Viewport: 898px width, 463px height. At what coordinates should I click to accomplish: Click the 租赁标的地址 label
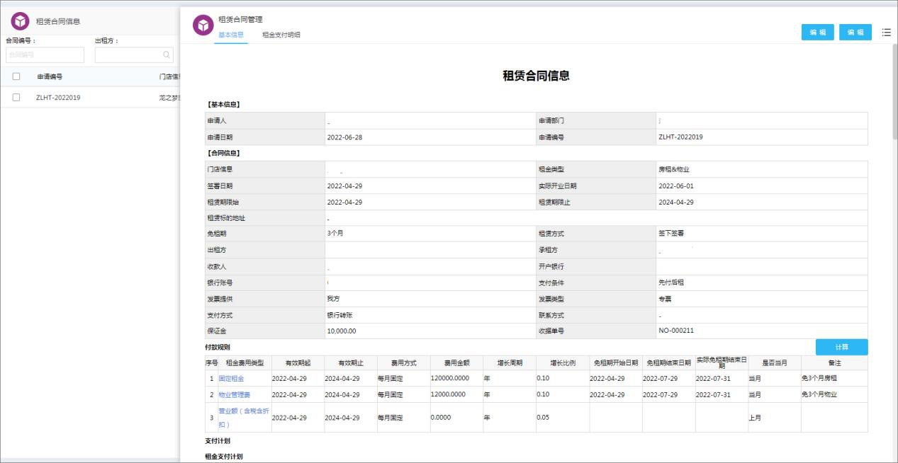pos(226,218)
